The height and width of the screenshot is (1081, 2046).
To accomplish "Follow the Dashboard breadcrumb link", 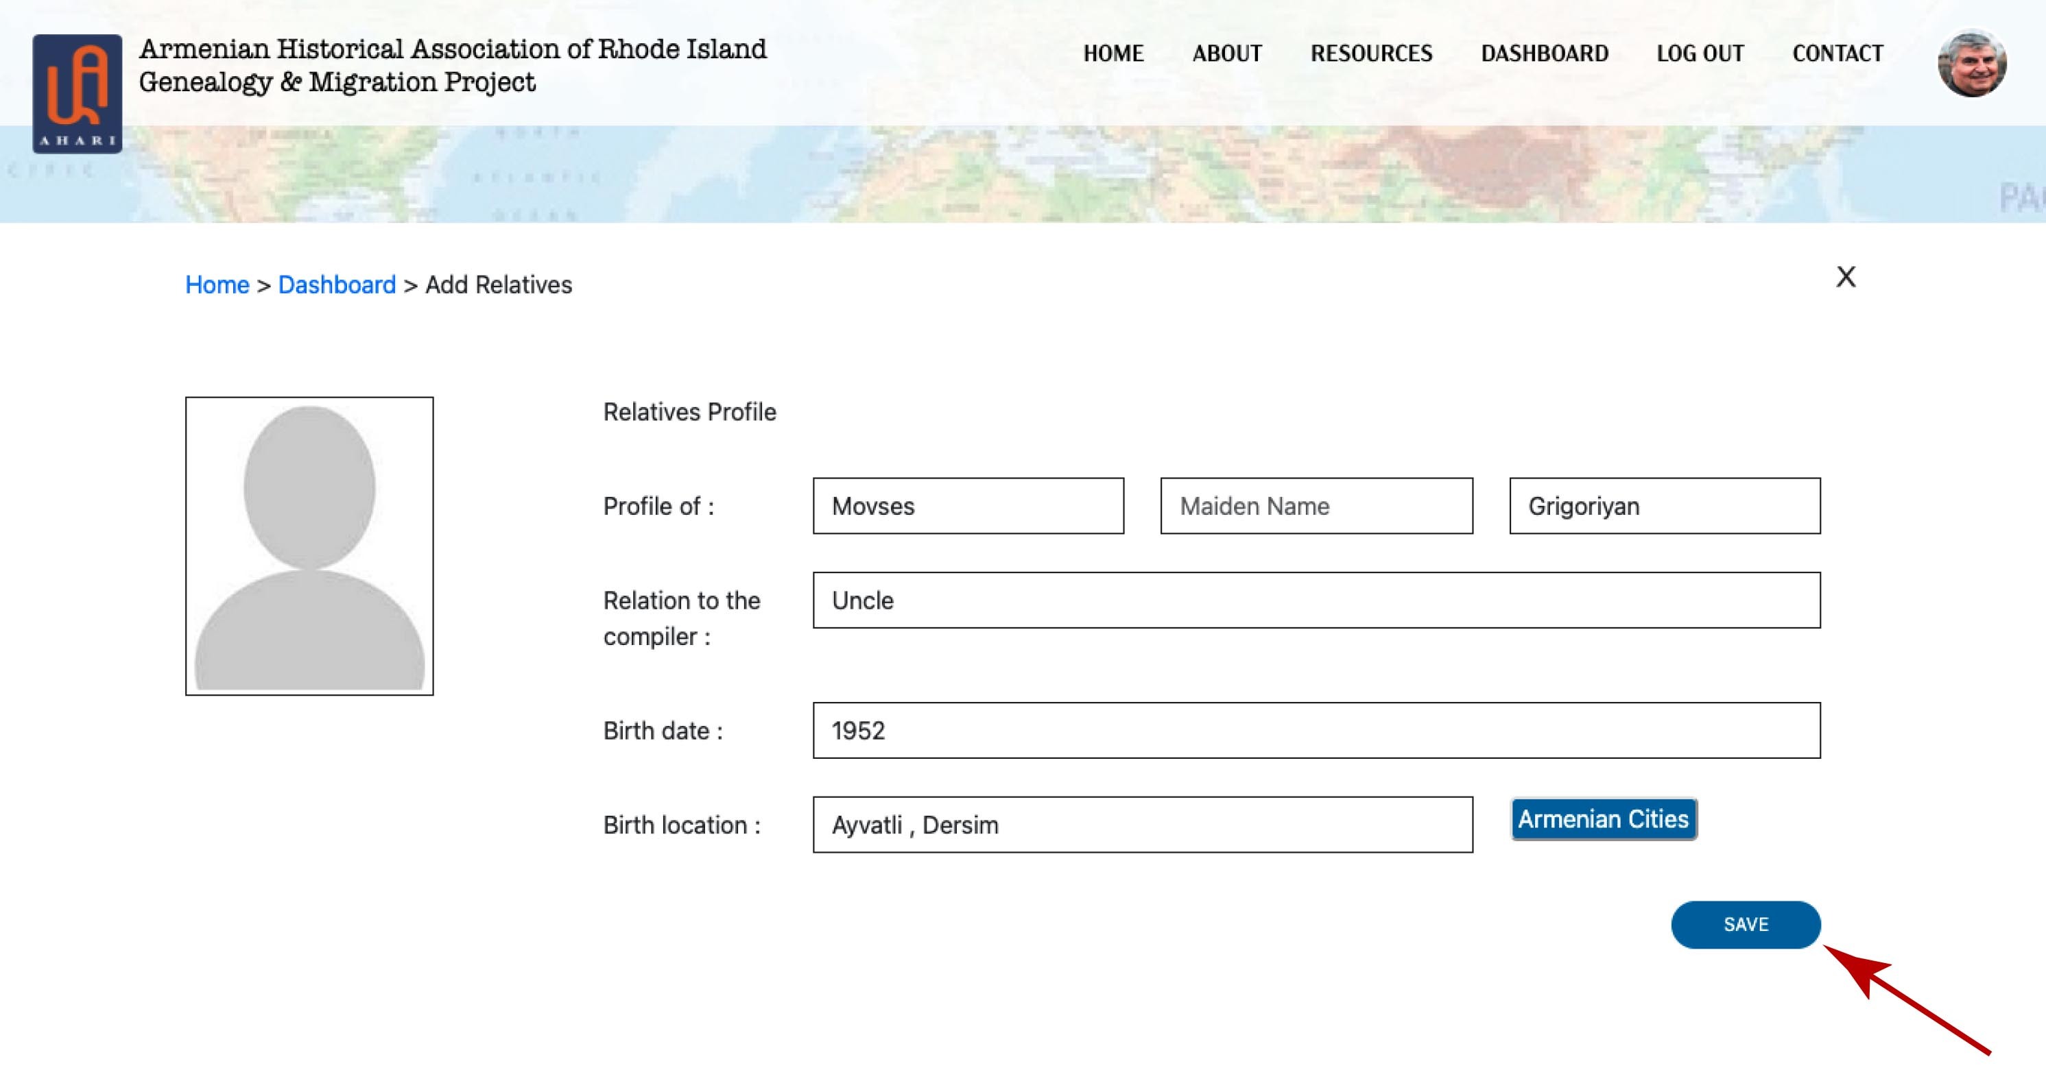I will pos(337,285).
